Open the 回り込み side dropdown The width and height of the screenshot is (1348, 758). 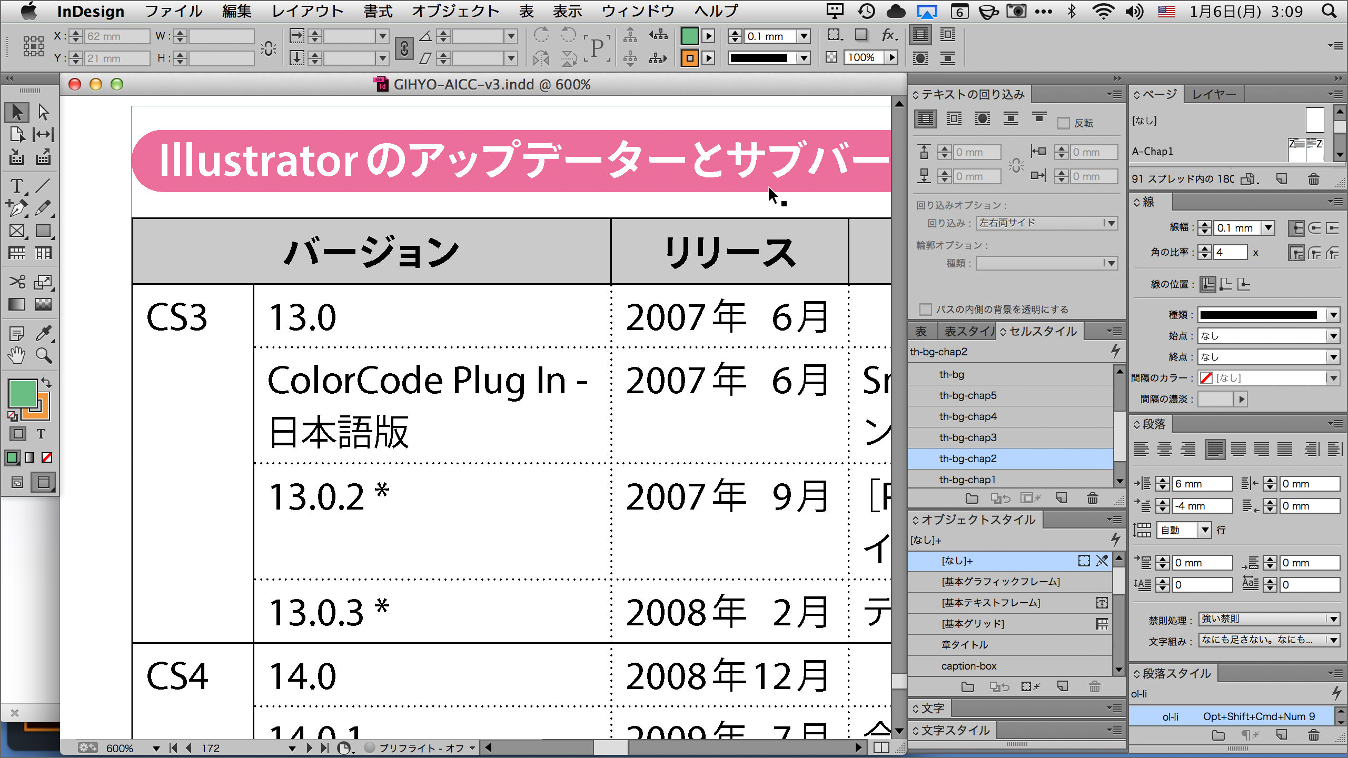coord(1046,223)
